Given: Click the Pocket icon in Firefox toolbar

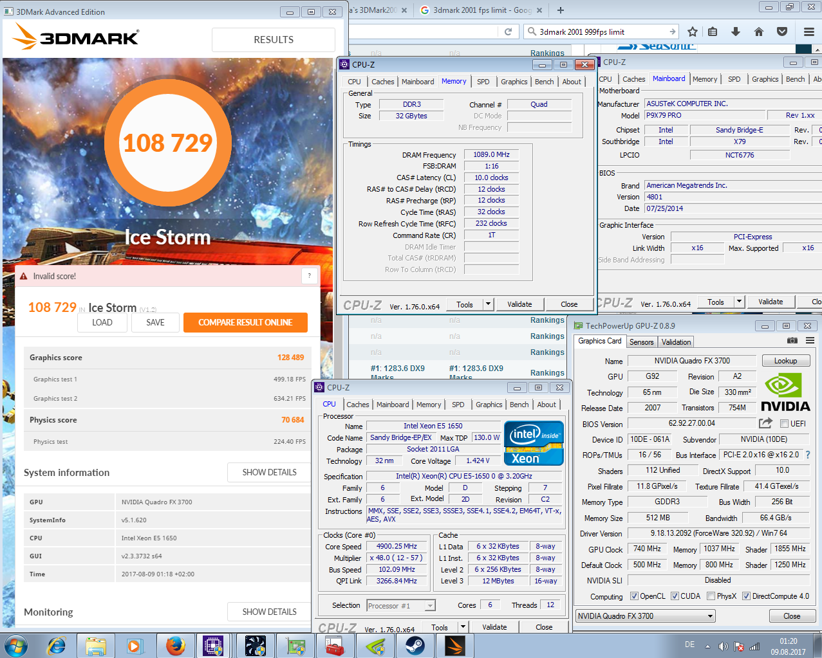Looking at the screenshot, I should click(782, 32).
